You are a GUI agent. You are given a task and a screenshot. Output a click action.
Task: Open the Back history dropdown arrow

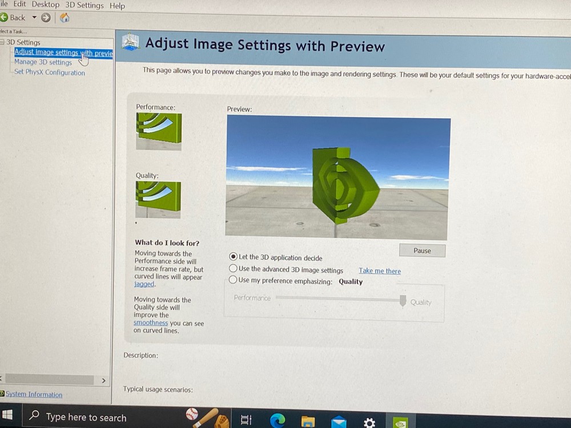tap(34, 17)
